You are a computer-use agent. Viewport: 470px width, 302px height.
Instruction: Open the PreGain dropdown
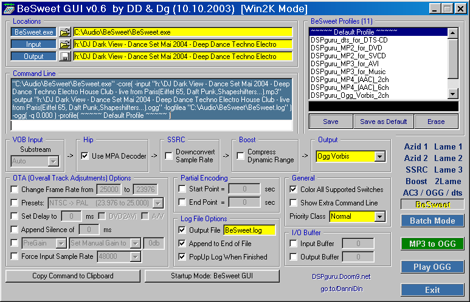click(x=61, y=243)
